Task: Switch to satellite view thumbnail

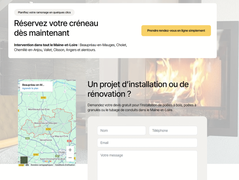Action: click(24, 160)
